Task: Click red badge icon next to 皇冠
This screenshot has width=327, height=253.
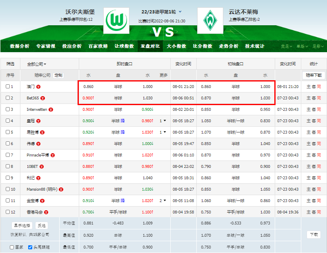Action: coord(38,121)
